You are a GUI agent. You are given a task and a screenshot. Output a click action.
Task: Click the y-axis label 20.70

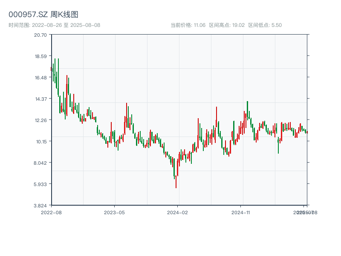click(x=40, y=35)
